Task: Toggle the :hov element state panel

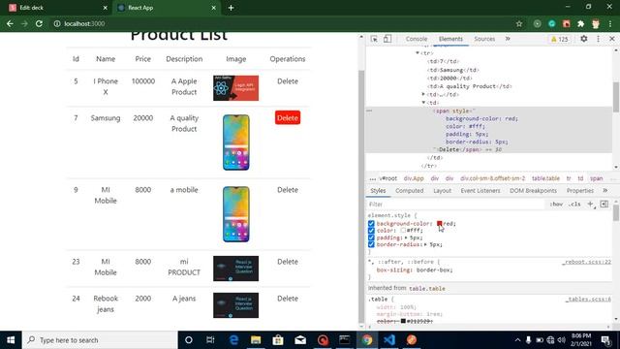Action: click(556, 205)
